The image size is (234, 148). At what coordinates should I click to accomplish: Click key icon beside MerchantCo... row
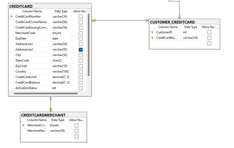[23, 125]
